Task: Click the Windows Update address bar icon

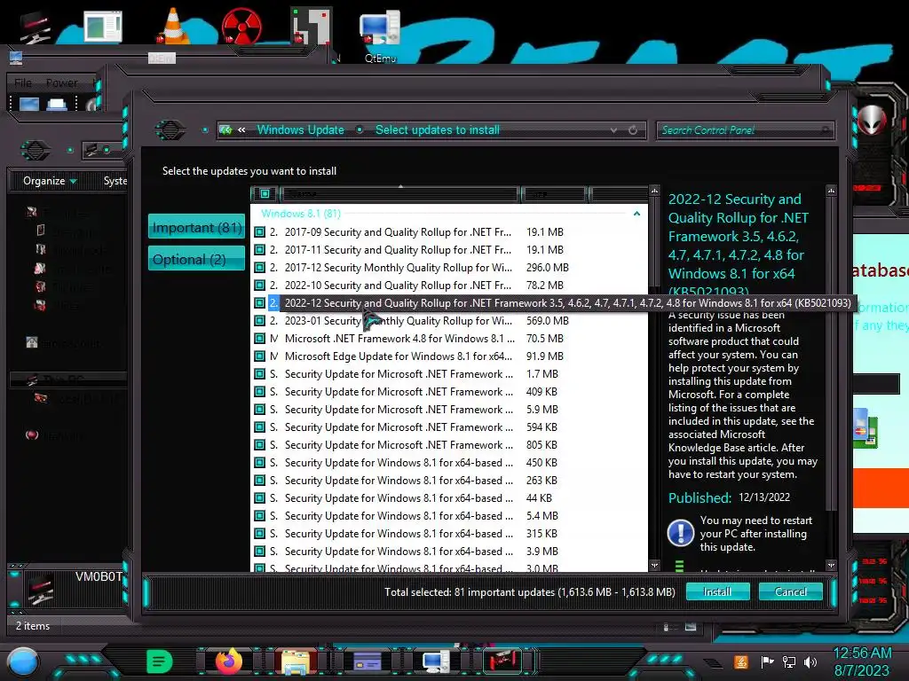Action: (226, 130)
